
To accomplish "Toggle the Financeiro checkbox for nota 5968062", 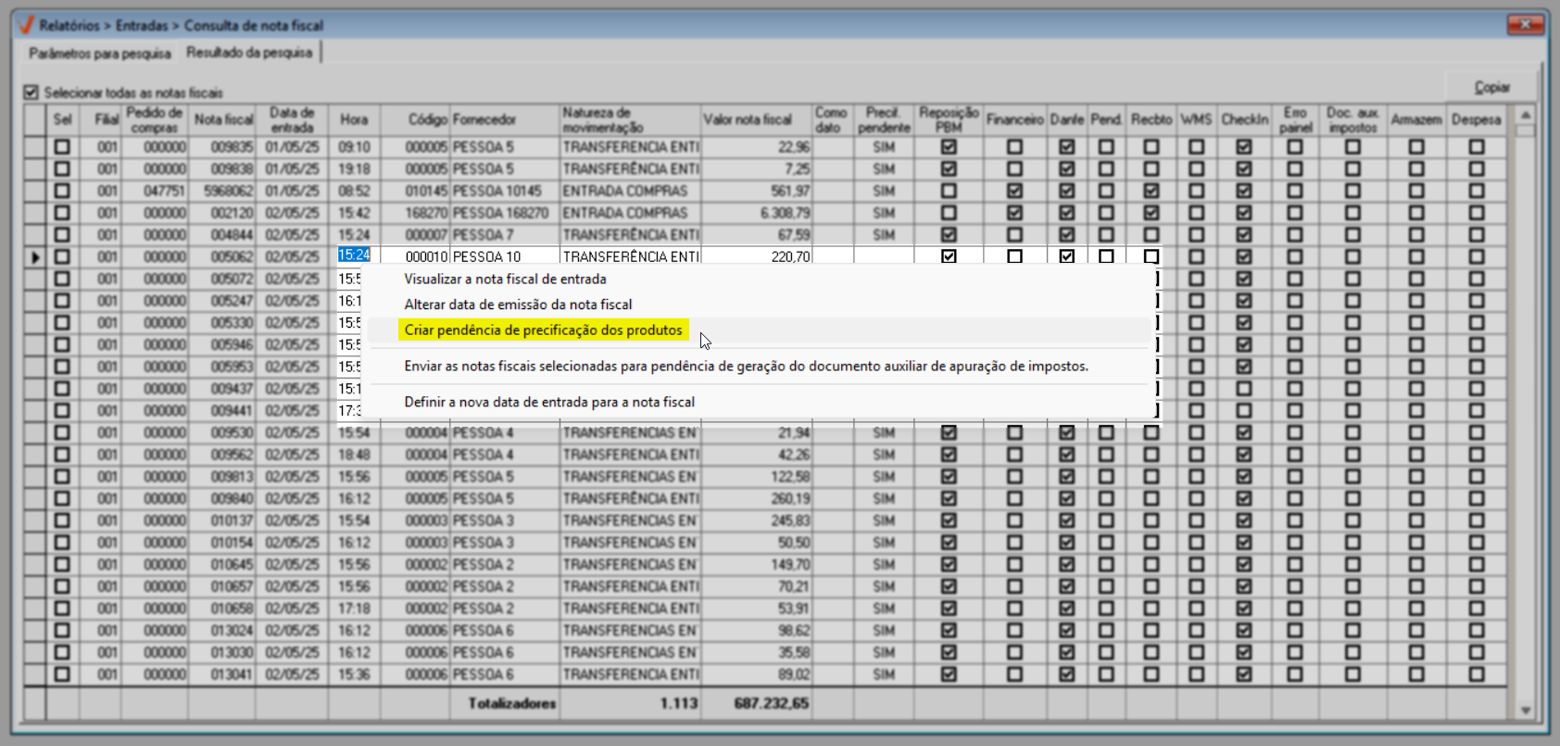I will pyautogui.click(x=1014, y=191).
